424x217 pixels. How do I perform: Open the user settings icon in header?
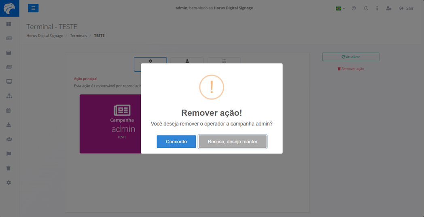(x=388, y=9)
